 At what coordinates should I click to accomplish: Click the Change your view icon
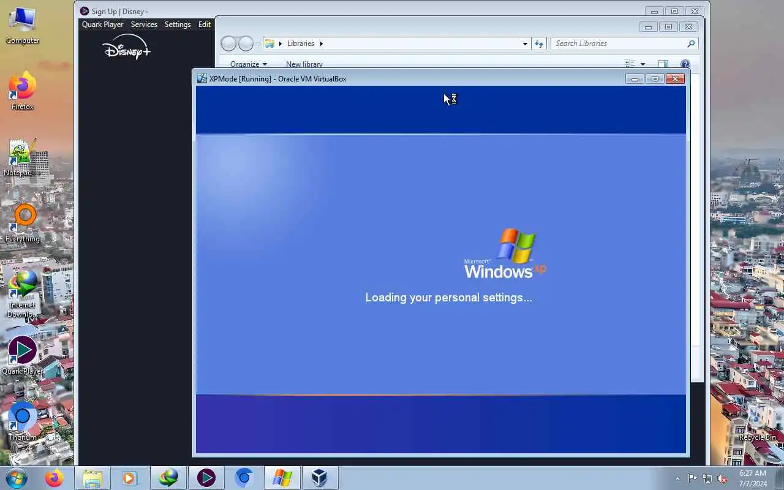click(629, 64)
